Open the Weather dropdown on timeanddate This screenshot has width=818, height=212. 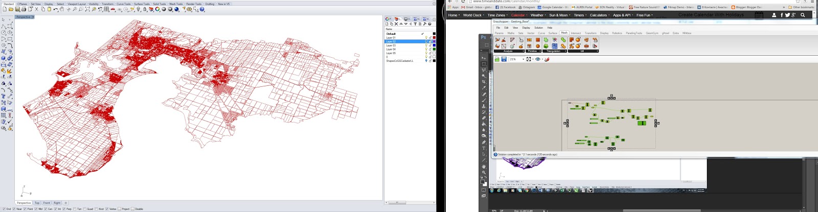coord(538,15)
